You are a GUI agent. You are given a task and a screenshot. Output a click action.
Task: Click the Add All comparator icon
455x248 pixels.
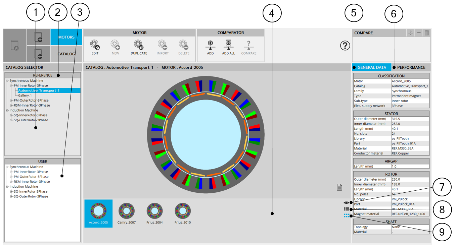point(228,45)
